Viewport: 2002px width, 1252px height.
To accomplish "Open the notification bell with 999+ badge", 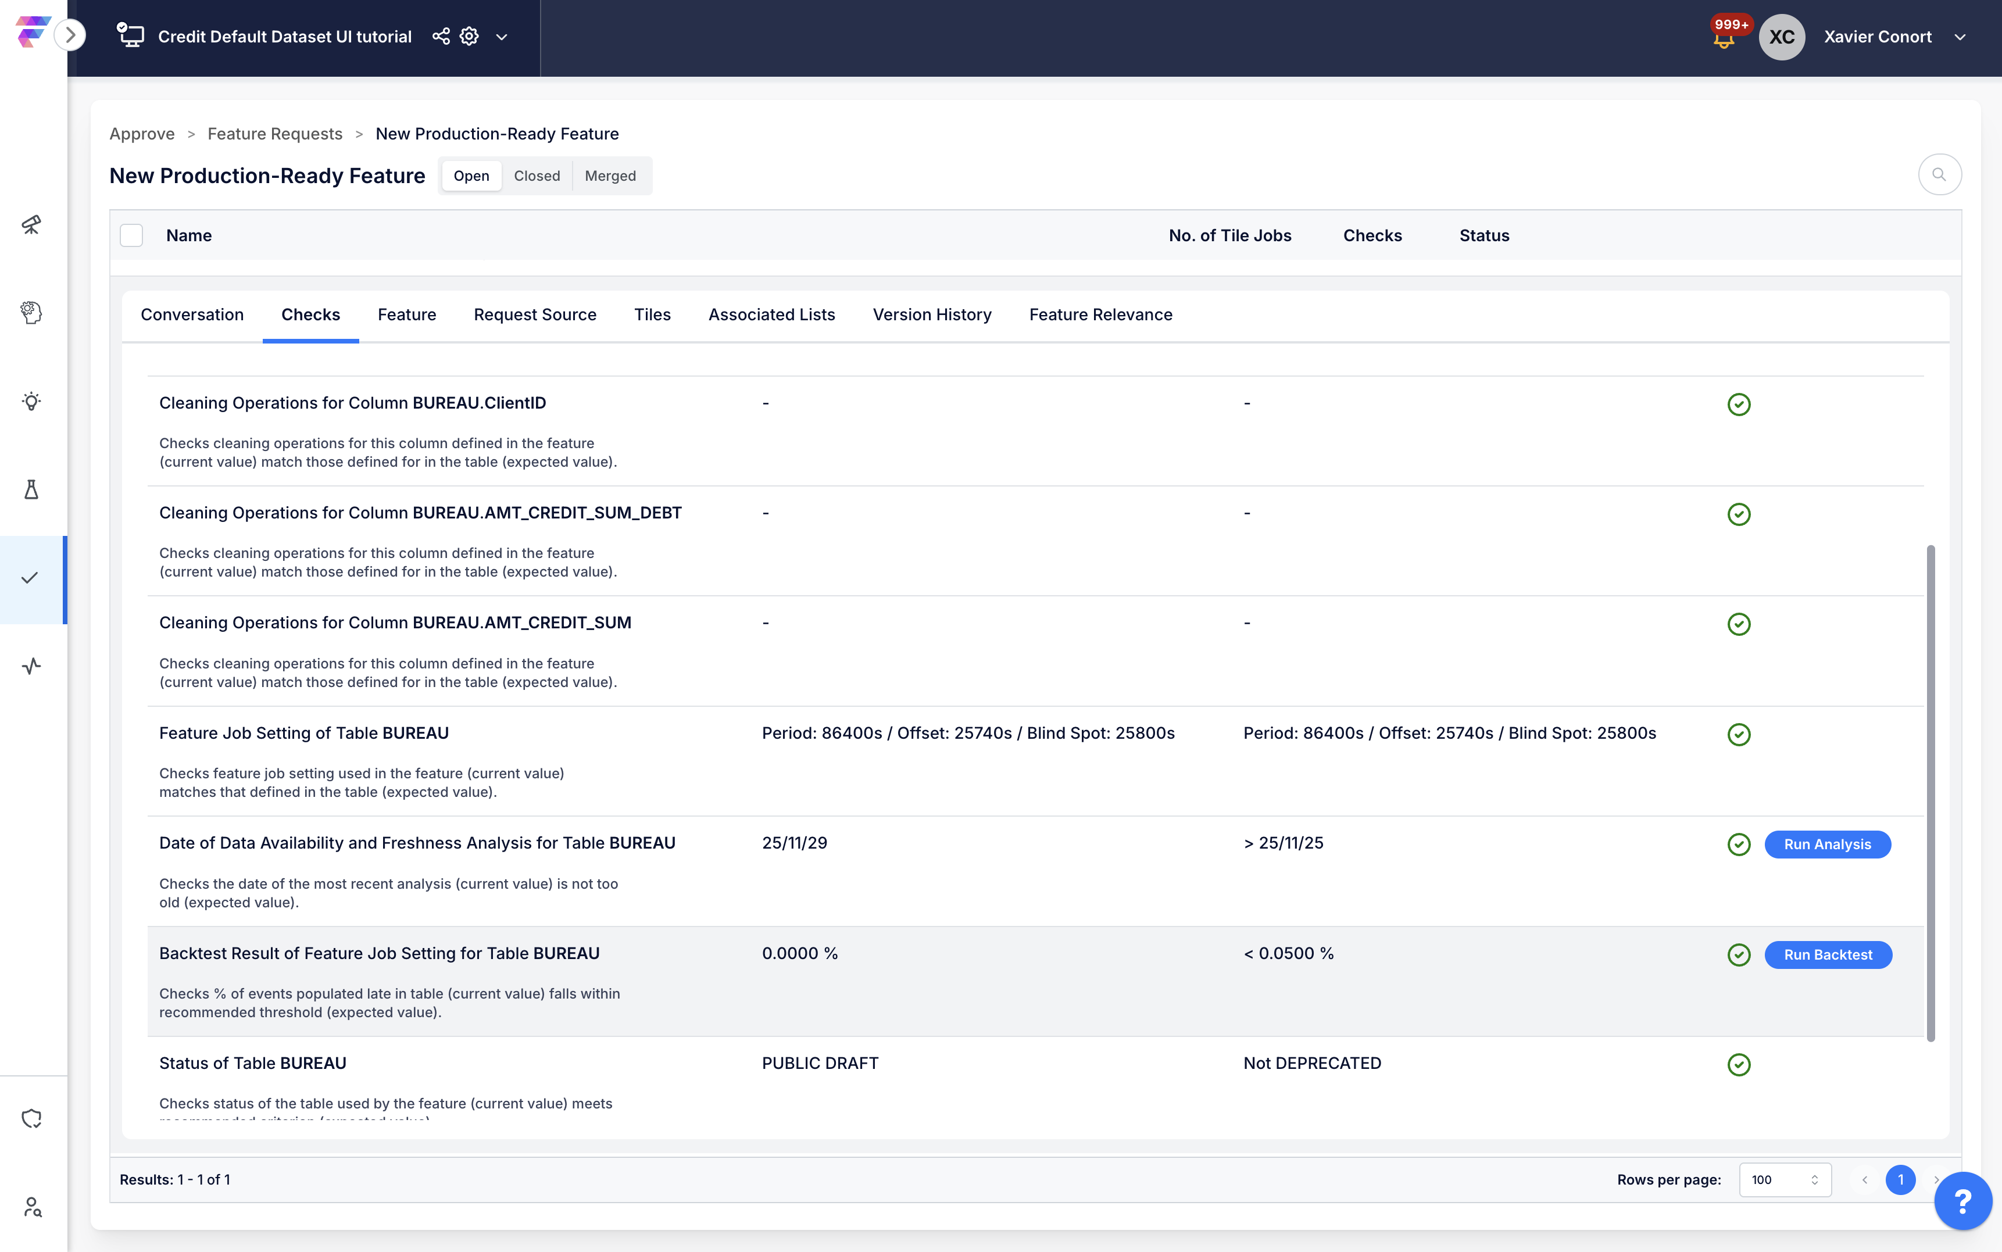I will (x=1724, y=38).
